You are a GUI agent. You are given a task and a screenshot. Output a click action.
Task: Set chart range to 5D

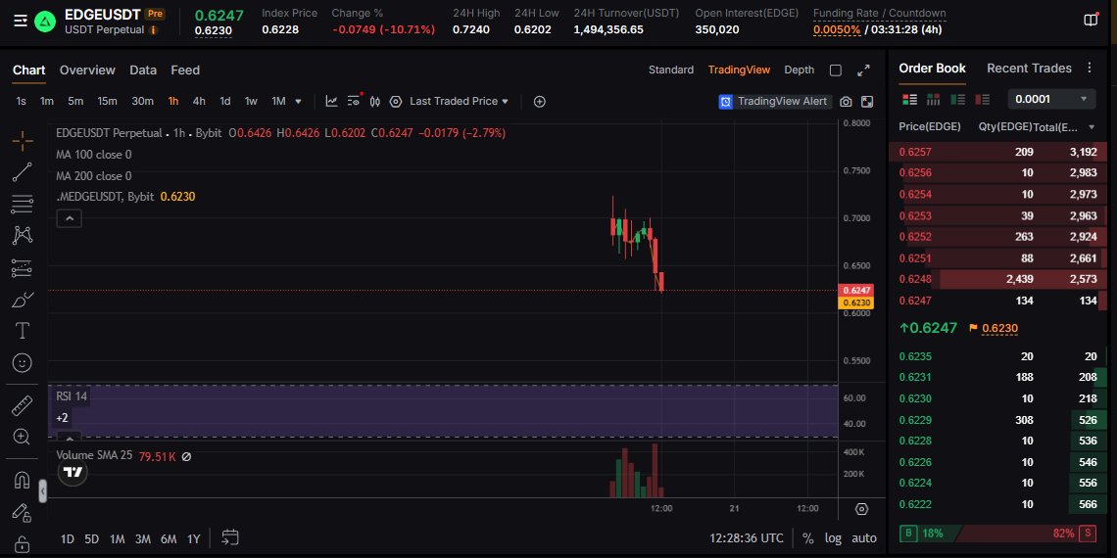91,538
